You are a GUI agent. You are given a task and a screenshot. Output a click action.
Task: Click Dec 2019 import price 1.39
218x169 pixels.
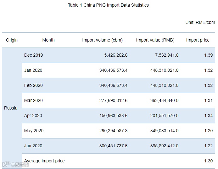point(209,55)
